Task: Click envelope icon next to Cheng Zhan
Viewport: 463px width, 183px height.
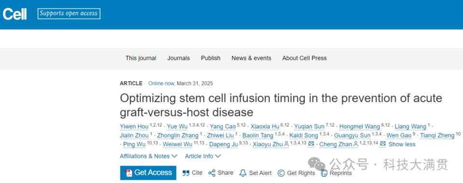Action: pos(383,144)
